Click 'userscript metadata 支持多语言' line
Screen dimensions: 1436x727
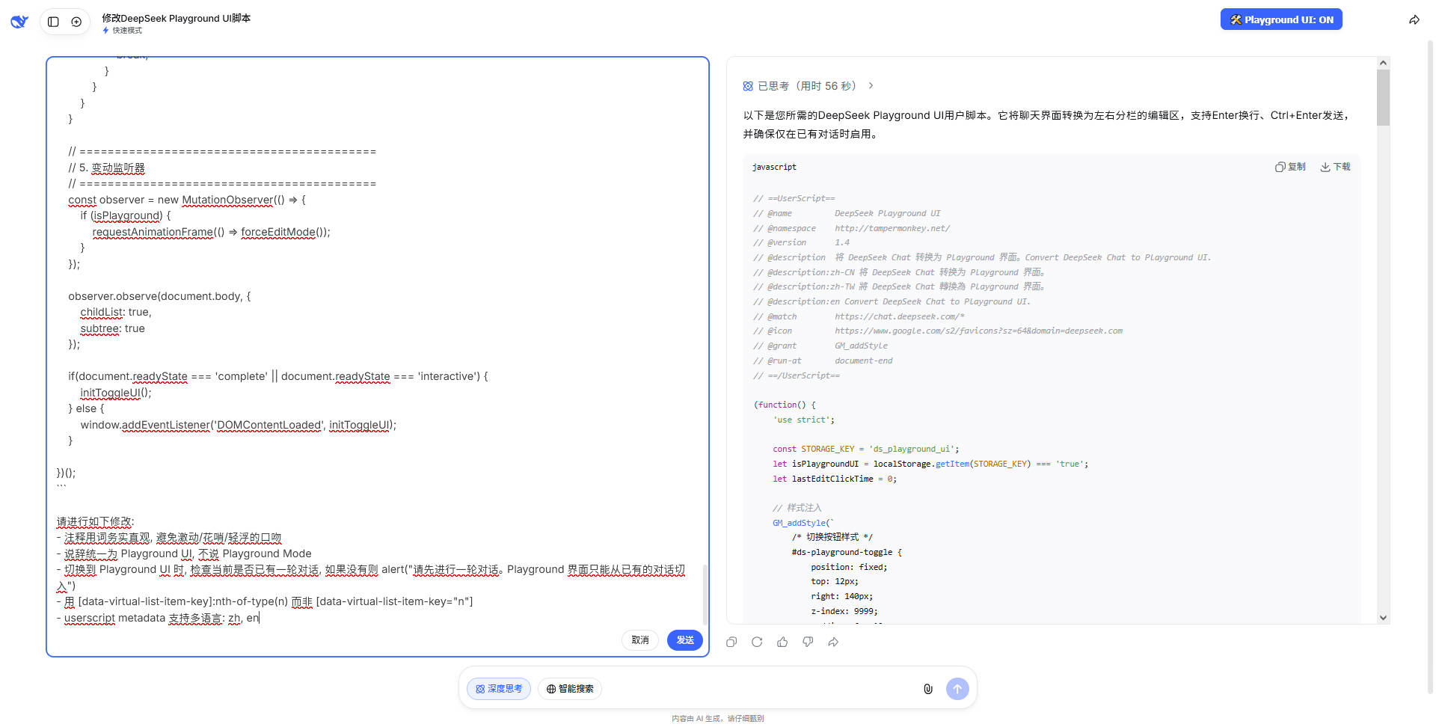(x=157, y=618)
